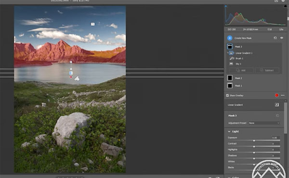Click the reset masks arrow icon beside Create New Mask
The image size is (289, 178).
275,38
